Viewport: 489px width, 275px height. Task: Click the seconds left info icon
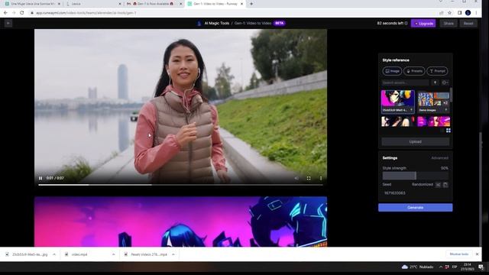point(406,23)
